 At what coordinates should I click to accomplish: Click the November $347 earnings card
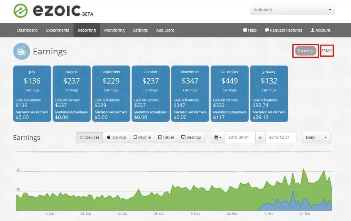click(x=190, y=94)
